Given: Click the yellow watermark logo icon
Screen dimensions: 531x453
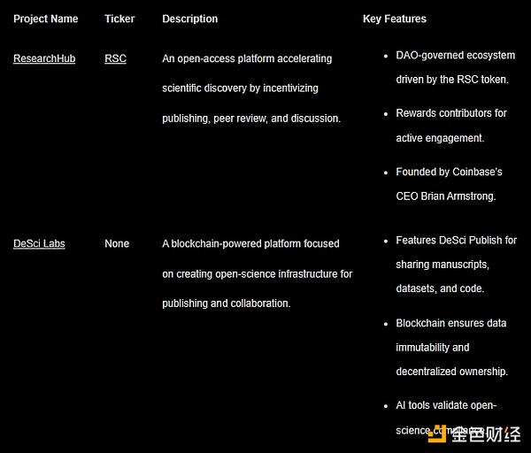Looking at the screenshot, I should (437, 434).
